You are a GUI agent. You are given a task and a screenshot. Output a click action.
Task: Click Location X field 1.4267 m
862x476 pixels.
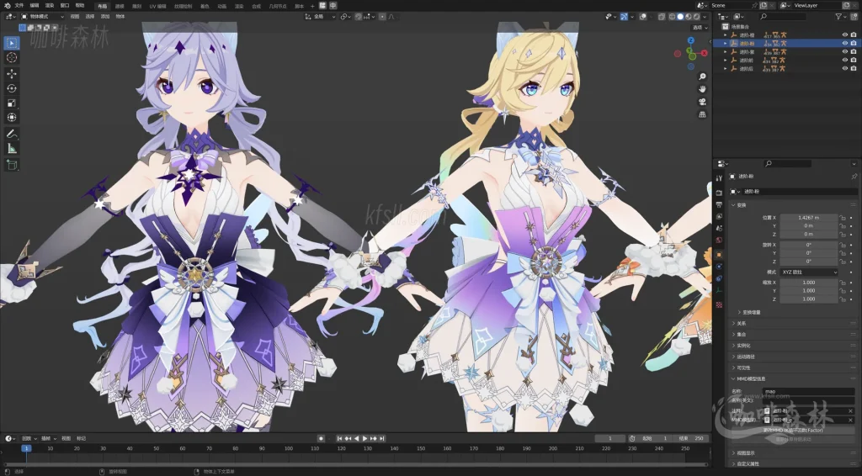pyautogui.click(x=809, y=218)
